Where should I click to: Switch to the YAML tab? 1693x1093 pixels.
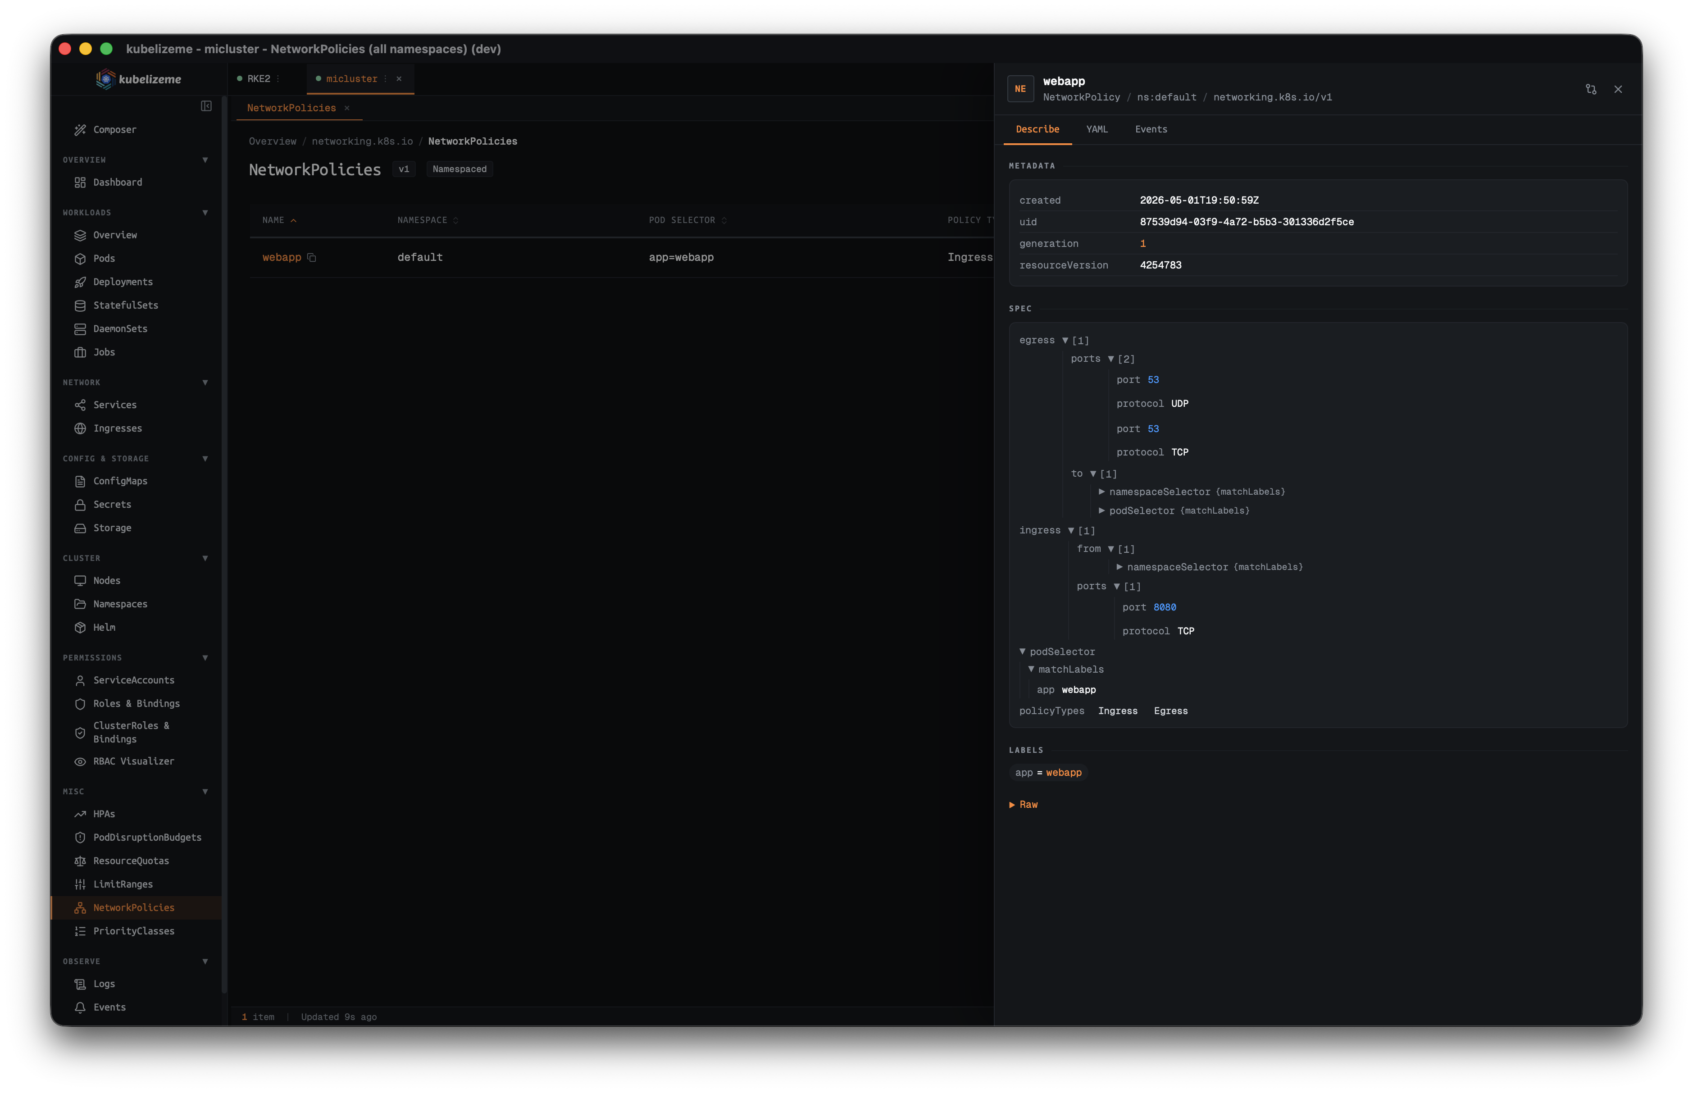[1096, 129]
